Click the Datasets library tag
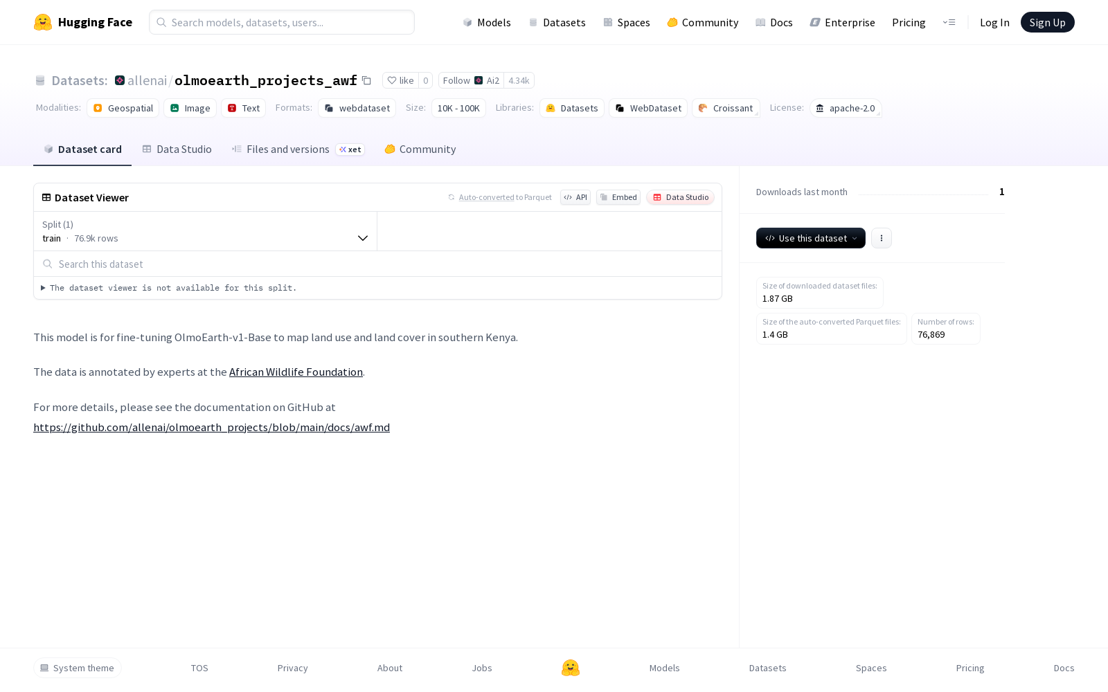1108x692 pixels. point(571,108)
